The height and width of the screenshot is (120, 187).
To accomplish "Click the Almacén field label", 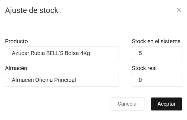I will [16, 68].
